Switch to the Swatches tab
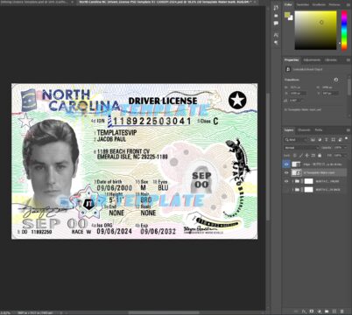352x315 pixels. 303,5
